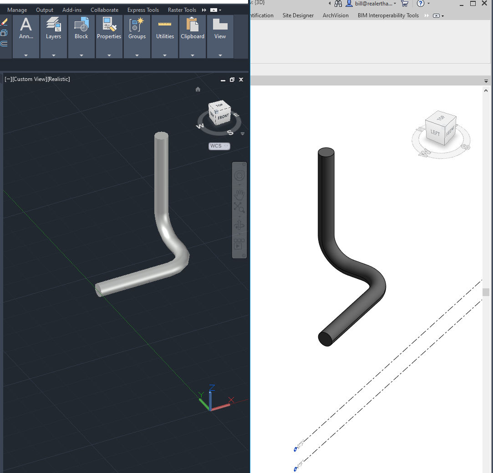Click the FRONT face of AutoCAD's ViewCube

[223, 116]
